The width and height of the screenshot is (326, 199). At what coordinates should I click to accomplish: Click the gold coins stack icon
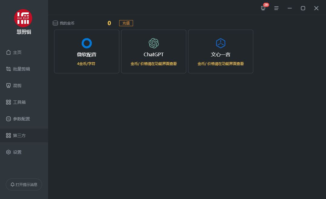tap(55, 23)
